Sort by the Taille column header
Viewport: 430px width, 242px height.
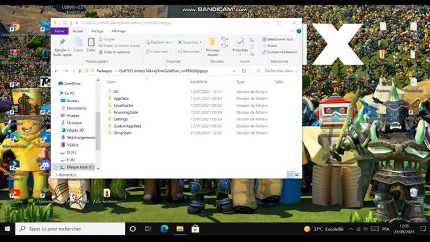click(x=279, y=82)
